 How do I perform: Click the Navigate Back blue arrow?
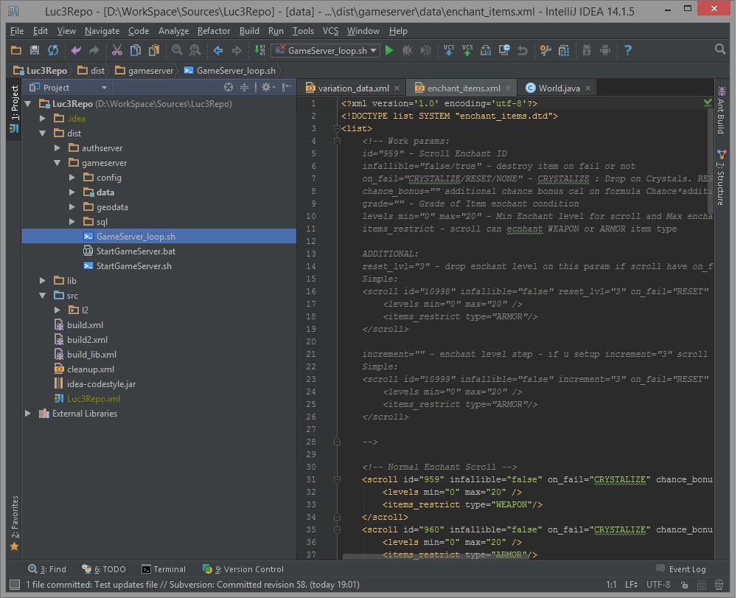pyautogui.click(x=218, y=50)
